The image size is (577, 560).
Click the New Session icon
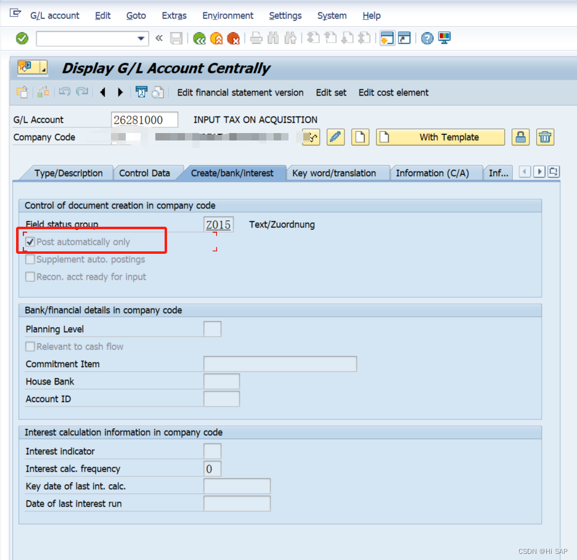click(x=386, y=38)
